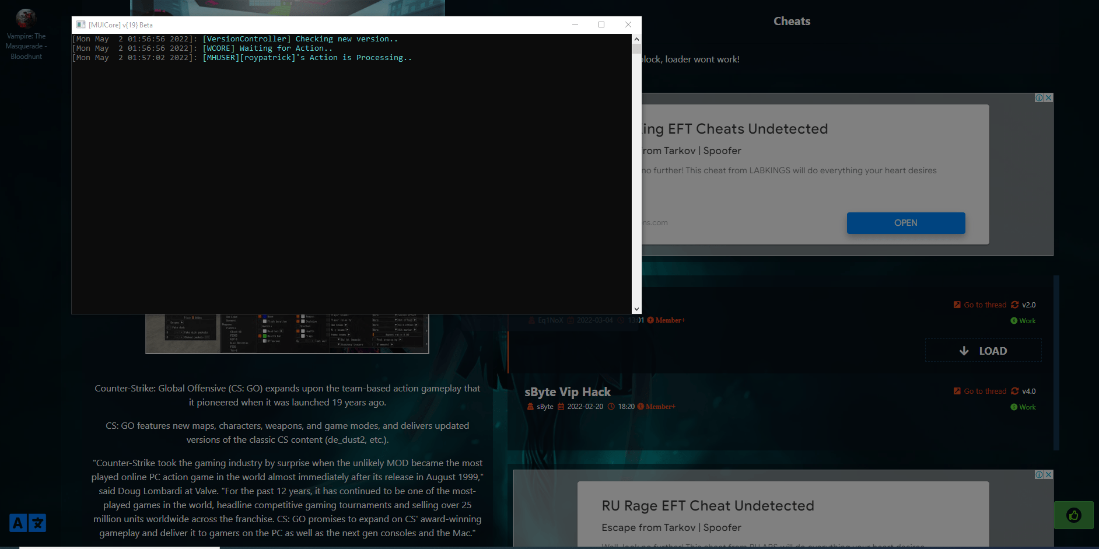Click the 'Checking new version..' console line

(235, 39)
